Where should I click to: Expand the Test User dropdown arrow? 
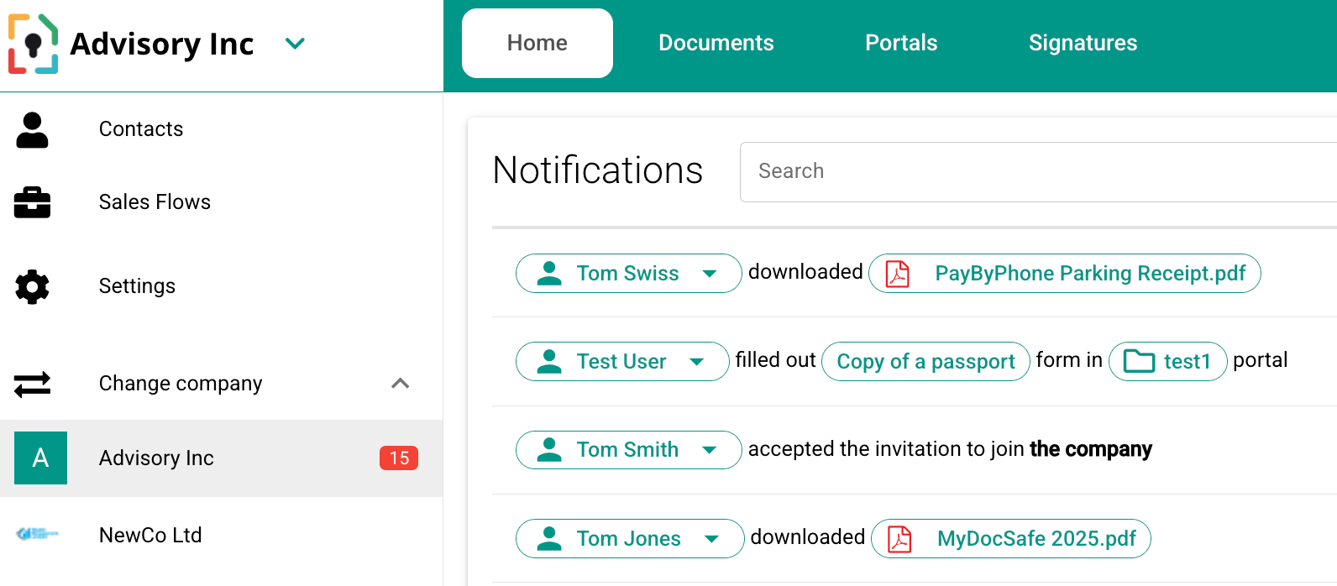click(x=696, y=362)
